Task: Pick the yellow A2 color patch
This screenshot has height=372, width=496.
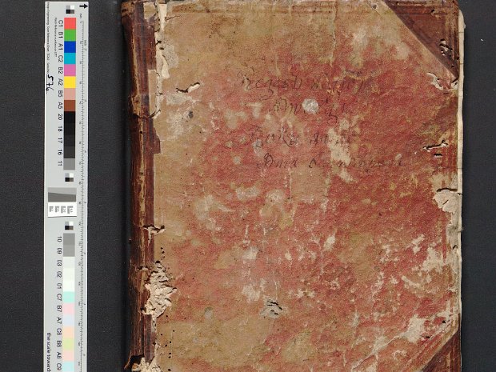Action: tap(70, 82)
